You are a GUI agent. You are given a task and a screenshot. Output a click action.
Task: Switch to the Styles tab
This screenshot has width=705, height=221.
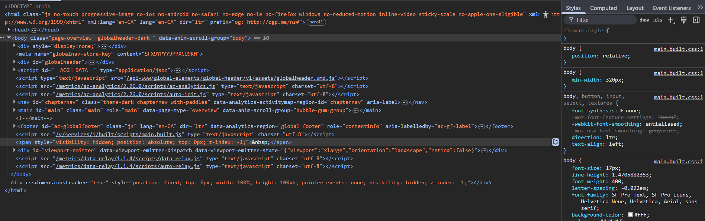tap(573, 8)
